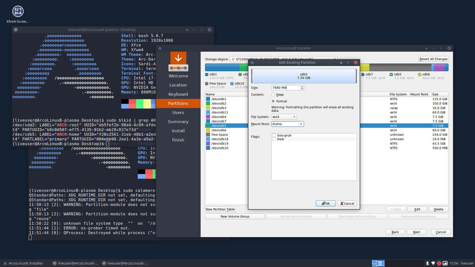Go to the Location step in sidebar

pyautogui.click(x=178, y=85)
